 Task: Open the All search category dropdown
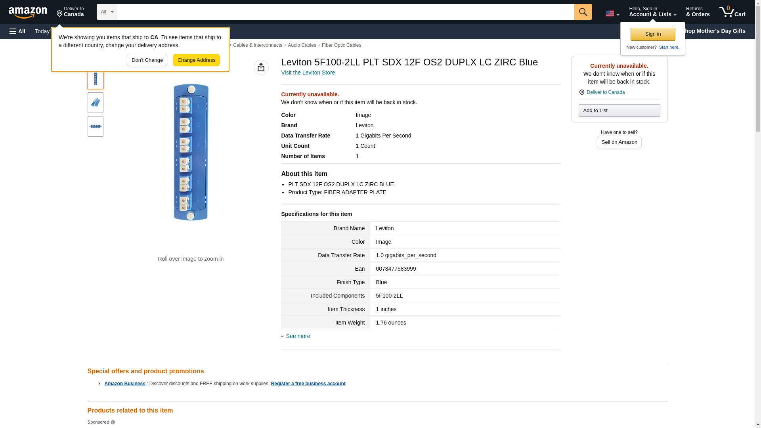coord(107,12)
